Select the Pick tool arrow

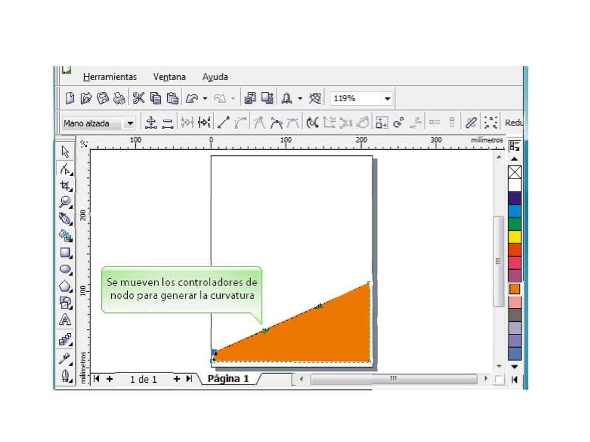tap(65, 151)
